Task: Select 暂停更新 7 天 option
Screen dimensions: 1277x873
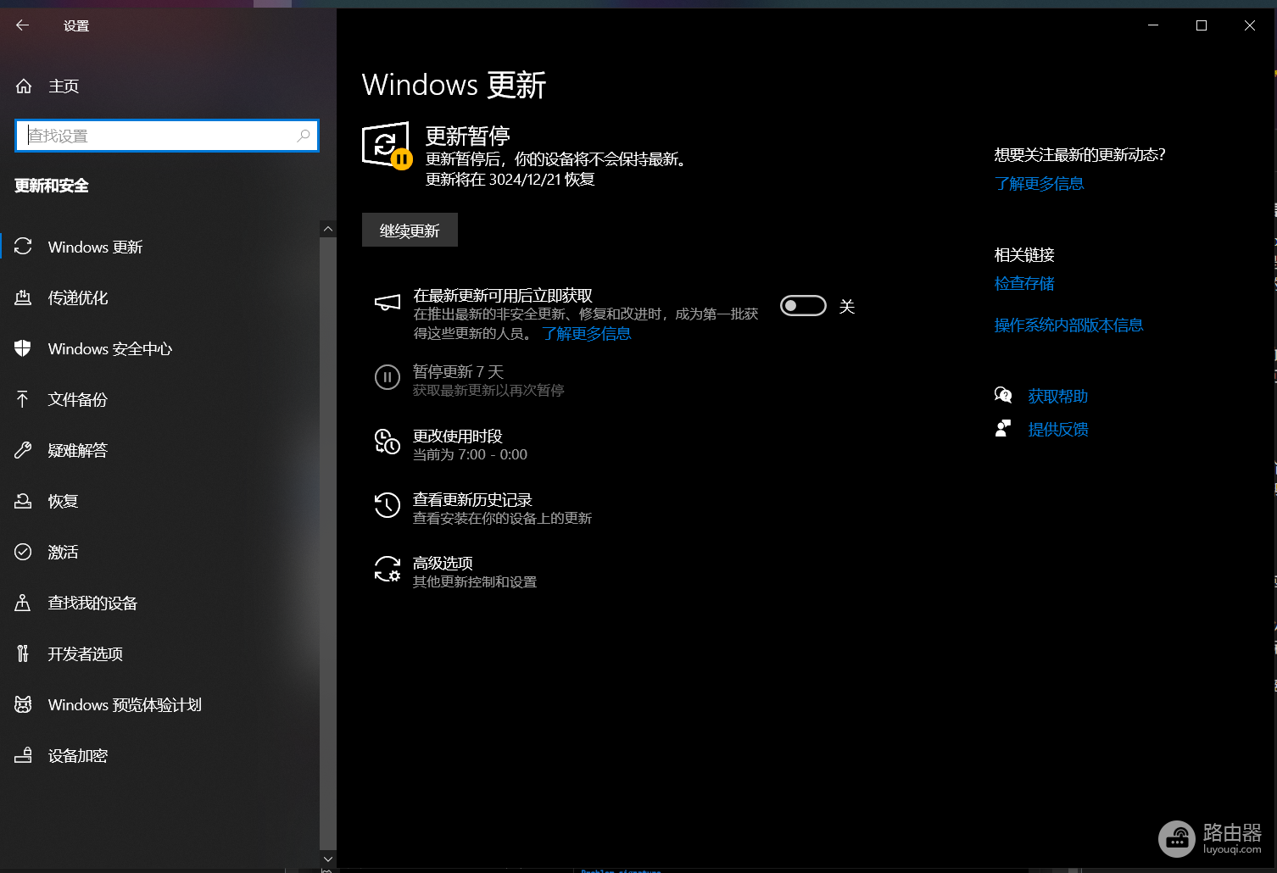Action: coord(470,380)
